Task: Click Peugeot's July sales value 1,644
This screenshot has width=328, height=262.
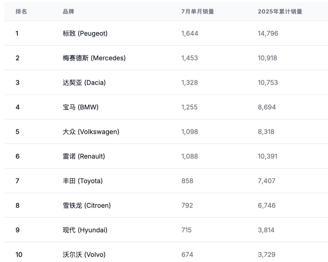Action: 190,33
